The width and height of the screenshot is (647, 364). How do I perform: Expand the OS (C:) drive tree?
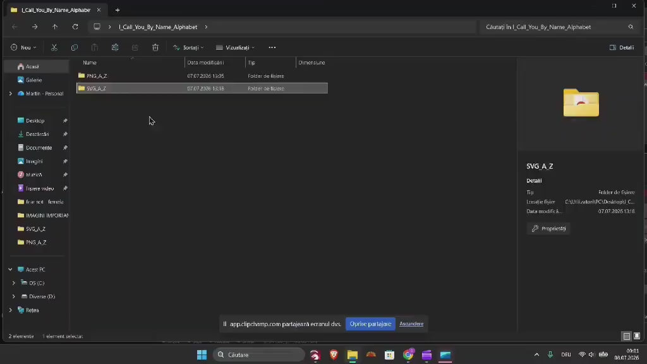pyautogui.click(x=14, y=282)
